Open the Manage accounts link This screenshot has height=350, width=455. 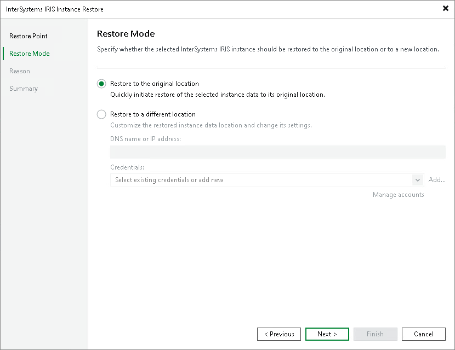coord(398,195)
